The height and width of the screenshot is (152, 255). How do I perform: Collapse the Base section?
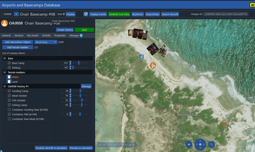tap(5, 58)
